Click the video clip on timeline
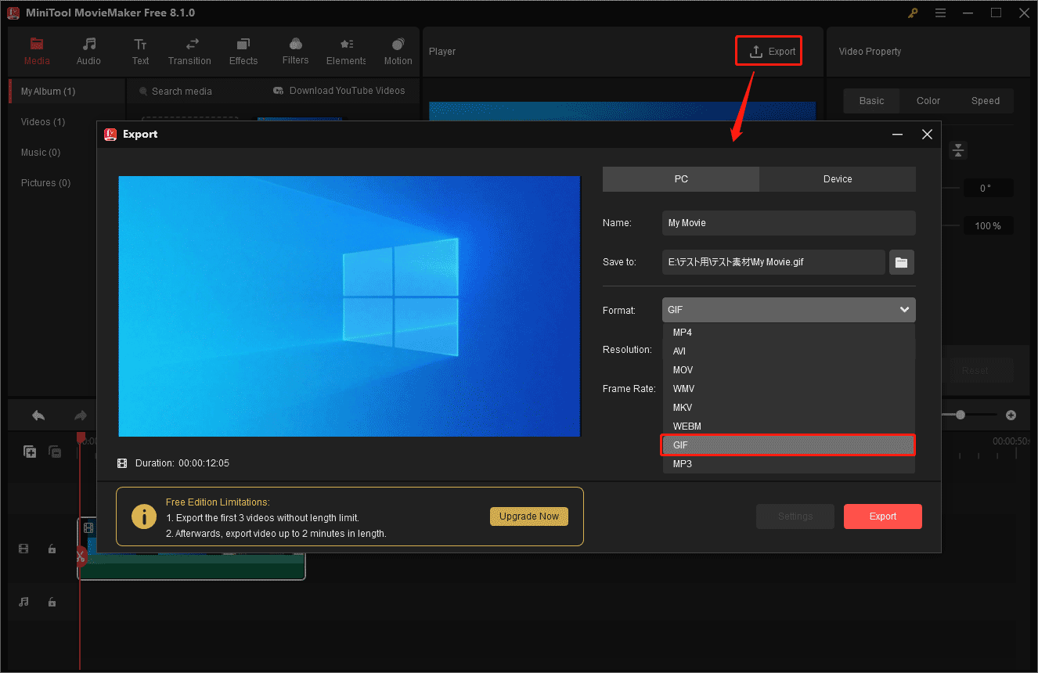The width and height of the screenshot is (1038, 673). click(x=192, y=549)
